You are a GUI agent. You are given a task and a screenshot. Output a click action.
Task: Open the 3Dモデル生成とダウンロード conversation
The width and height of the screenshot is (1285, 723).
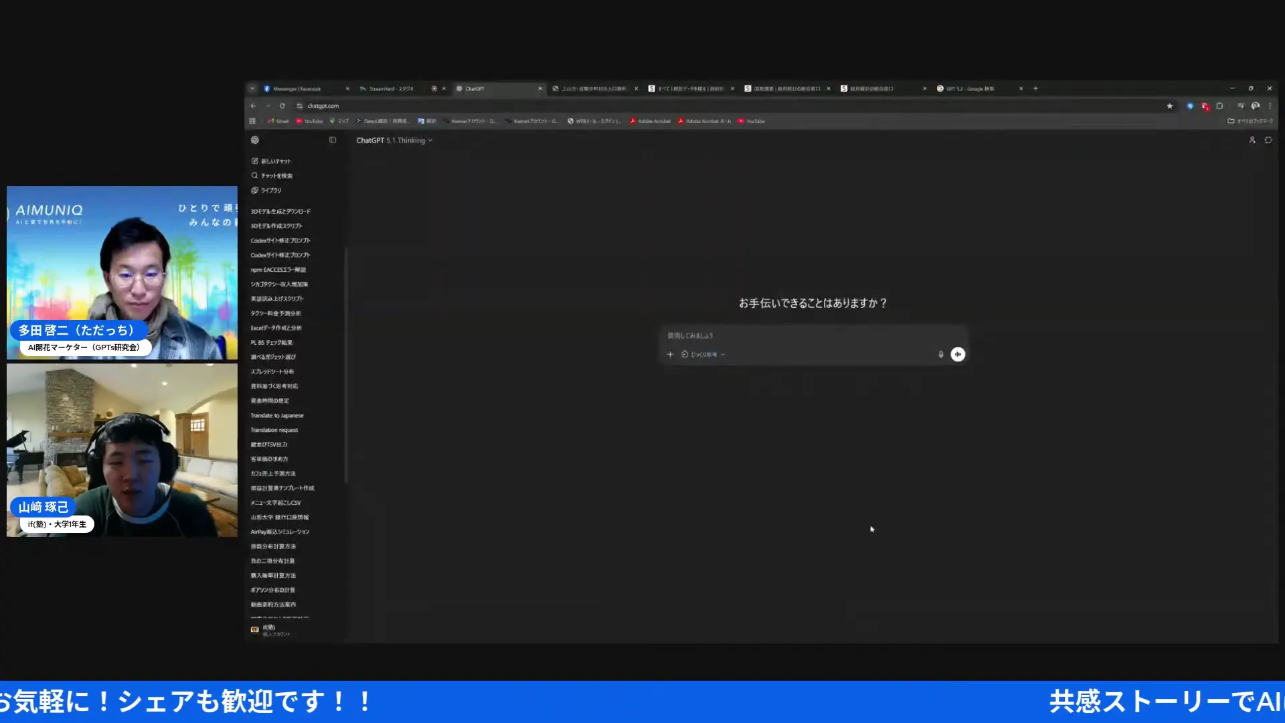(x=280, y=211)
